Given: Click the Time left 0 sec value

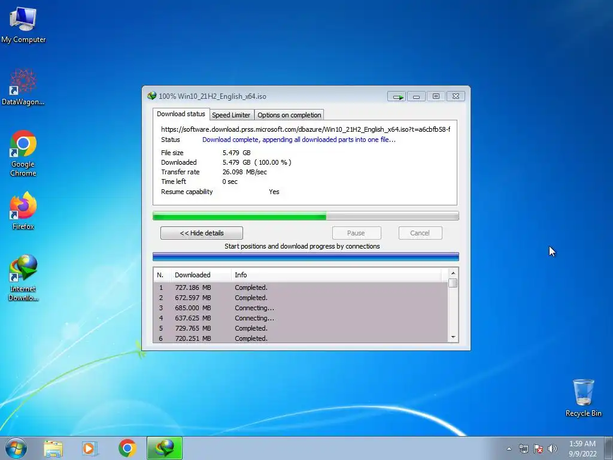Looking at the screenshot, I should pyautogui.click(x=230, y=181).
